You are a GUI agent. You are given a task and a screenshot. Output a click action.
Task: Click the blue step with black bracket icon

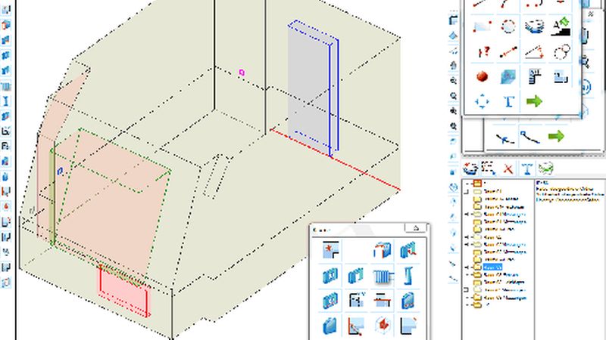pyautogui.click(x=561, y=77)
